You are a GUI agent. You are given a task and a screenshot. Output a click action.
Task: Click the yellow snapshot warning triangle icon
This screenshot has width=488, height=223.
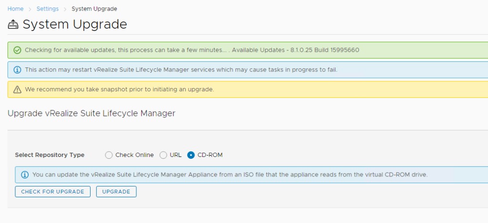click(18, 89)
